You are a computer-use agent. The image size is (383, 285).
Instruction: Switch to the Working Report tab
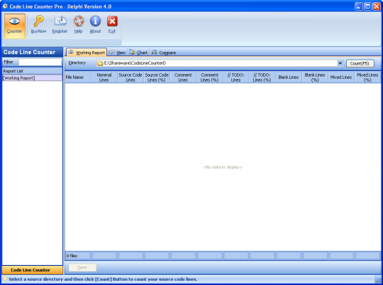coord(87,53)
